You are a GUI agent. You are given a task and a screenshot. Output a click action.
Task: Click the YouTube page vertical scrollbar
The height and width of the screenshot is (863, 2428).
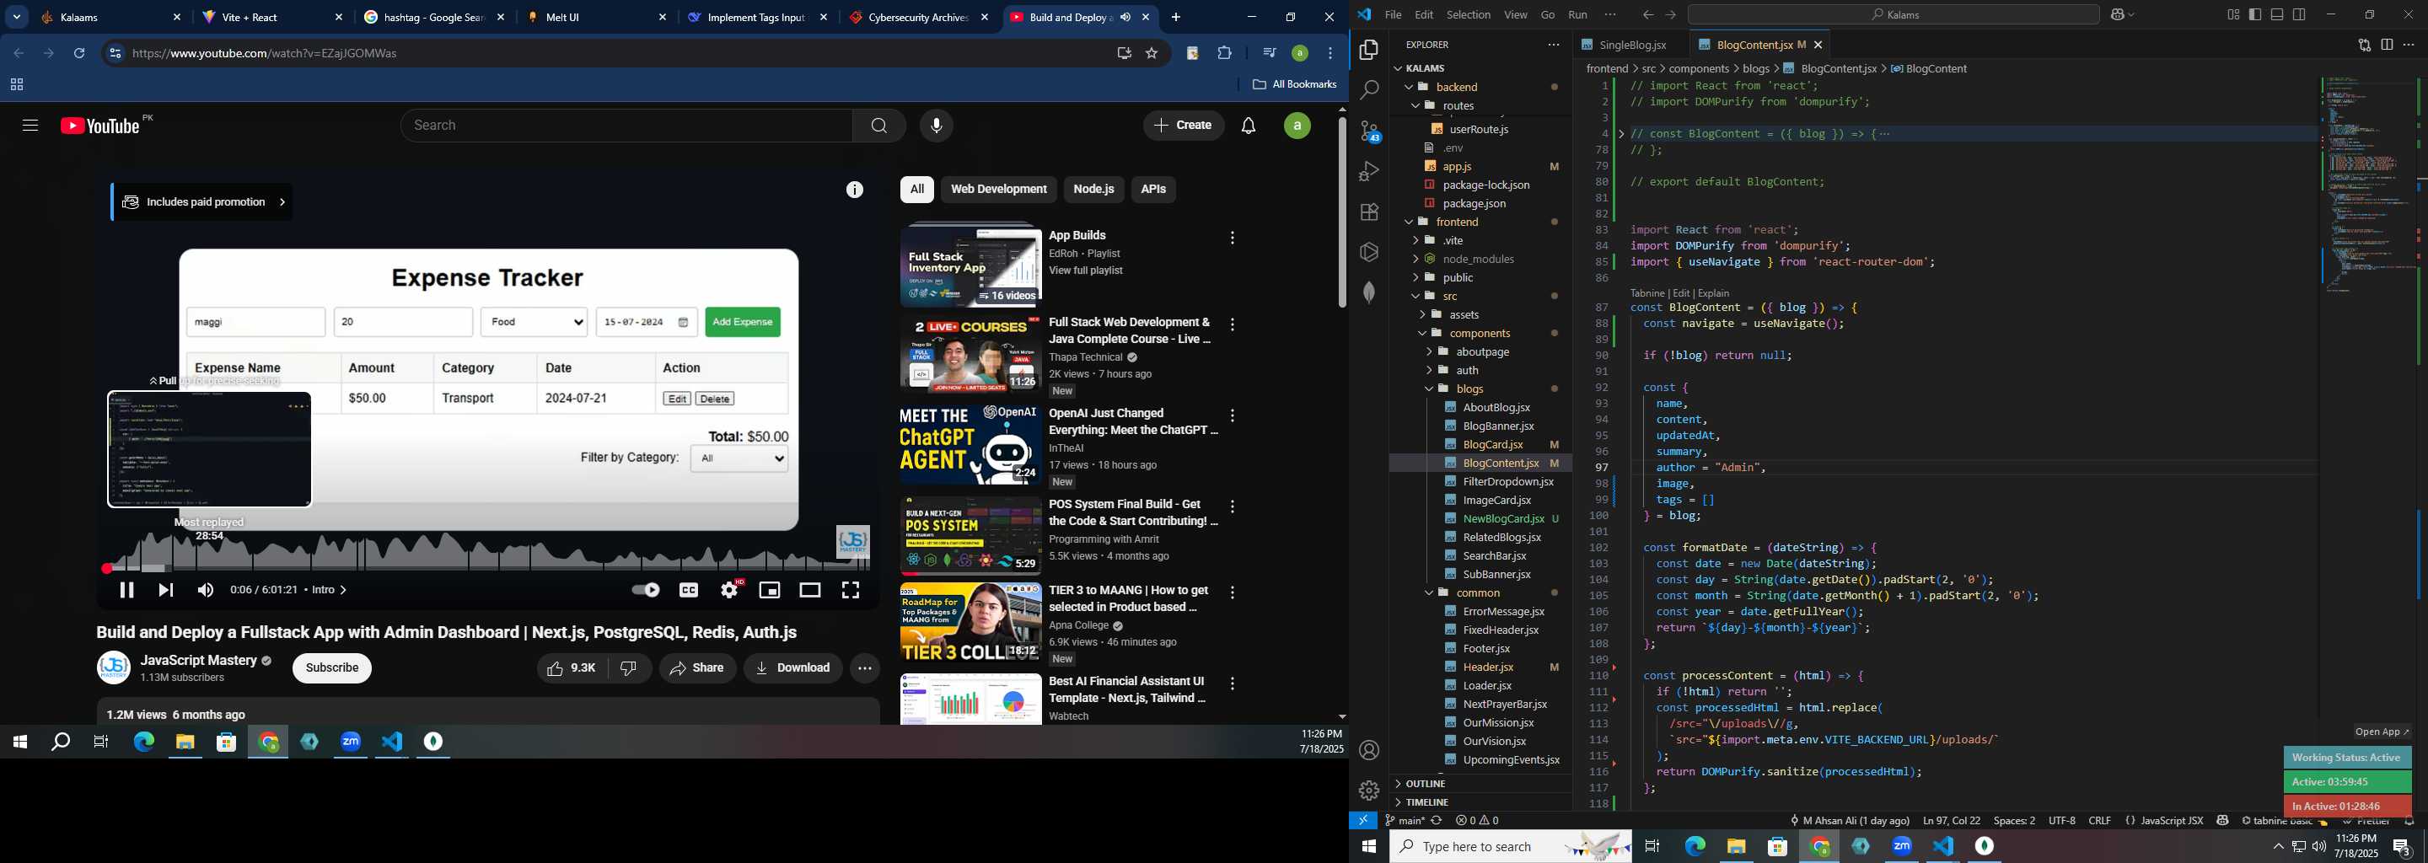(1342, 214)
